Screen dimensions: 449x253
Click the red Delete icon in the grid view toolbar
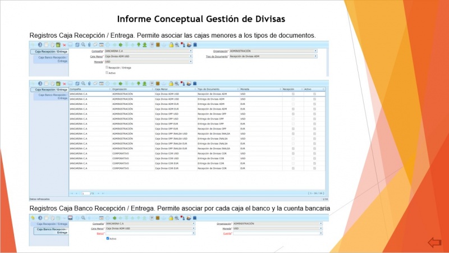(x=64, y=83)
